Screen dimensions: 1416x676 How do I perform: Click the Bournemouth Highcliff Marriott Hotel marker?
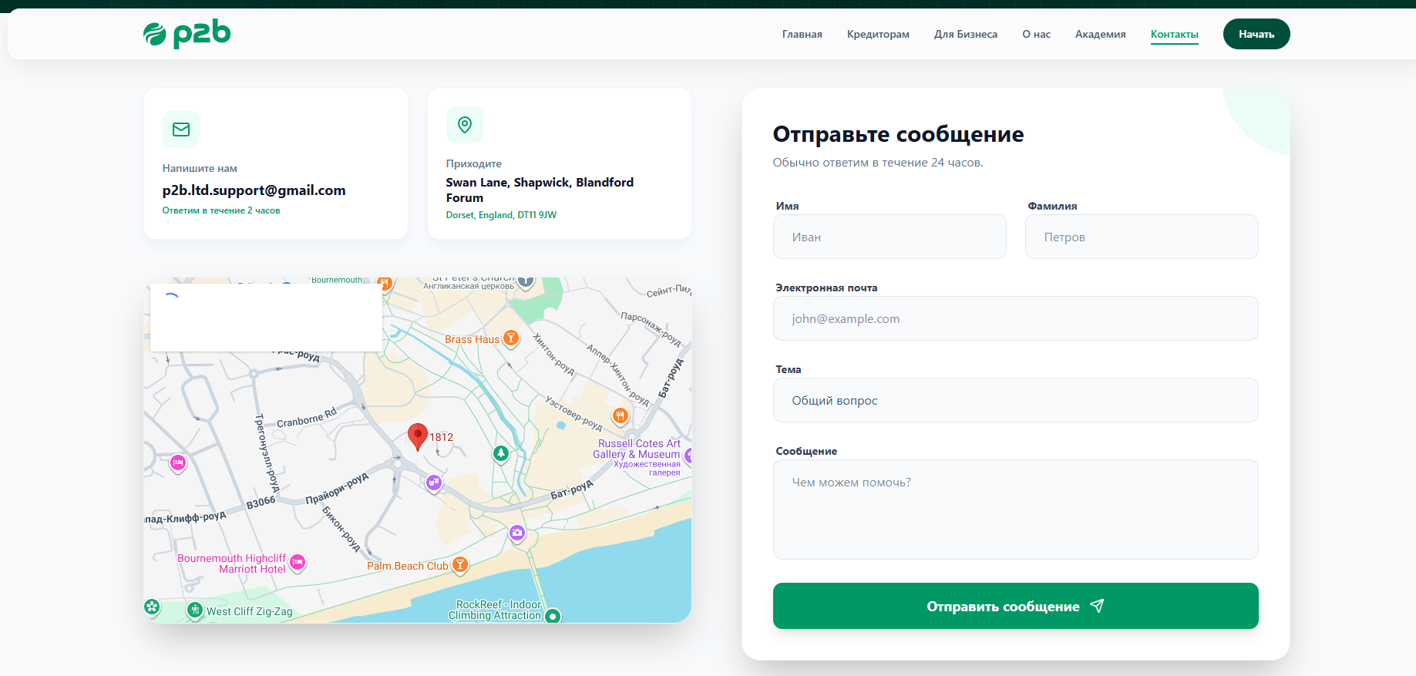click(x=298, y=563)
